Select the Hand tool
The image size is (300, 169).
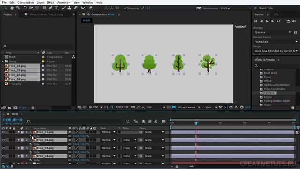click(12, 8)
